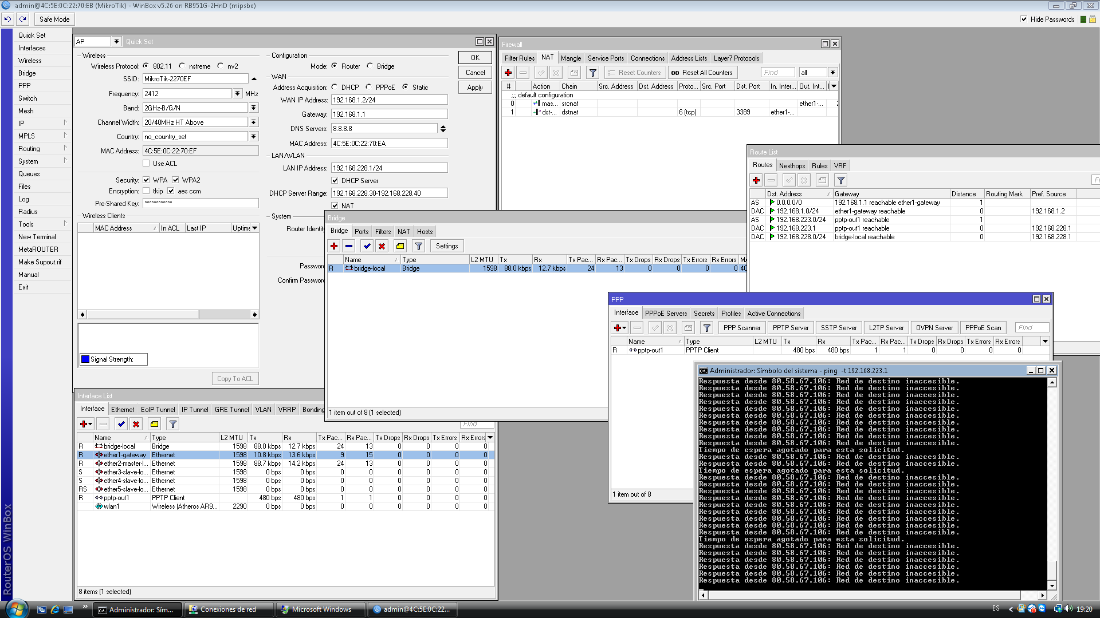1100x618 pixels.
Task: Open the Ports tab in Bridge window
Action: click(x=362, y=232)
